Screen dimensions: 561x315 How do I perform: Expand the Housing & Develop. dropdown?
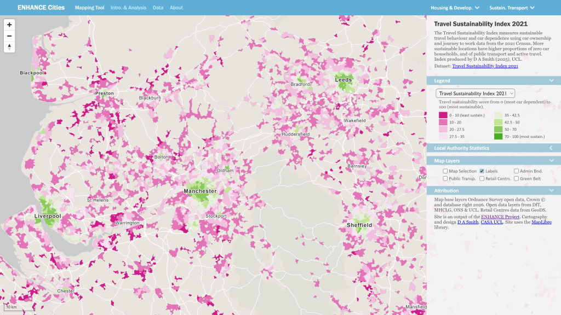coord(455,8)
